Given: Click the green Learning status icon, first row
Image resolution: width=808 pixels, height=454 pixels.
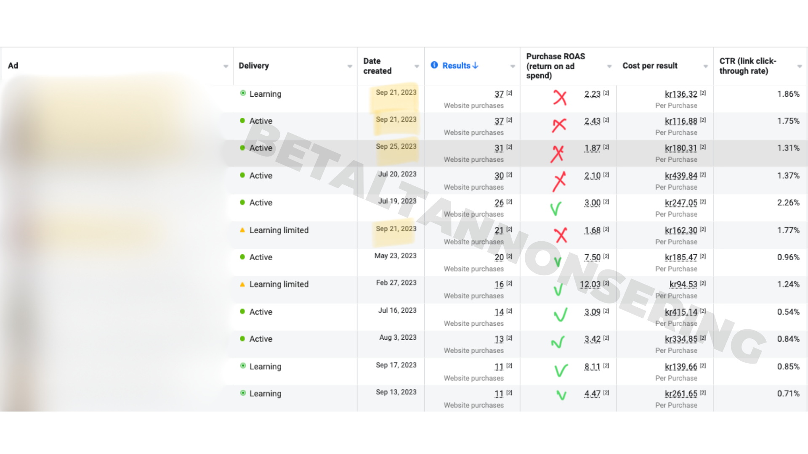Looking at the screenshot, I should (x=243, y=93).
